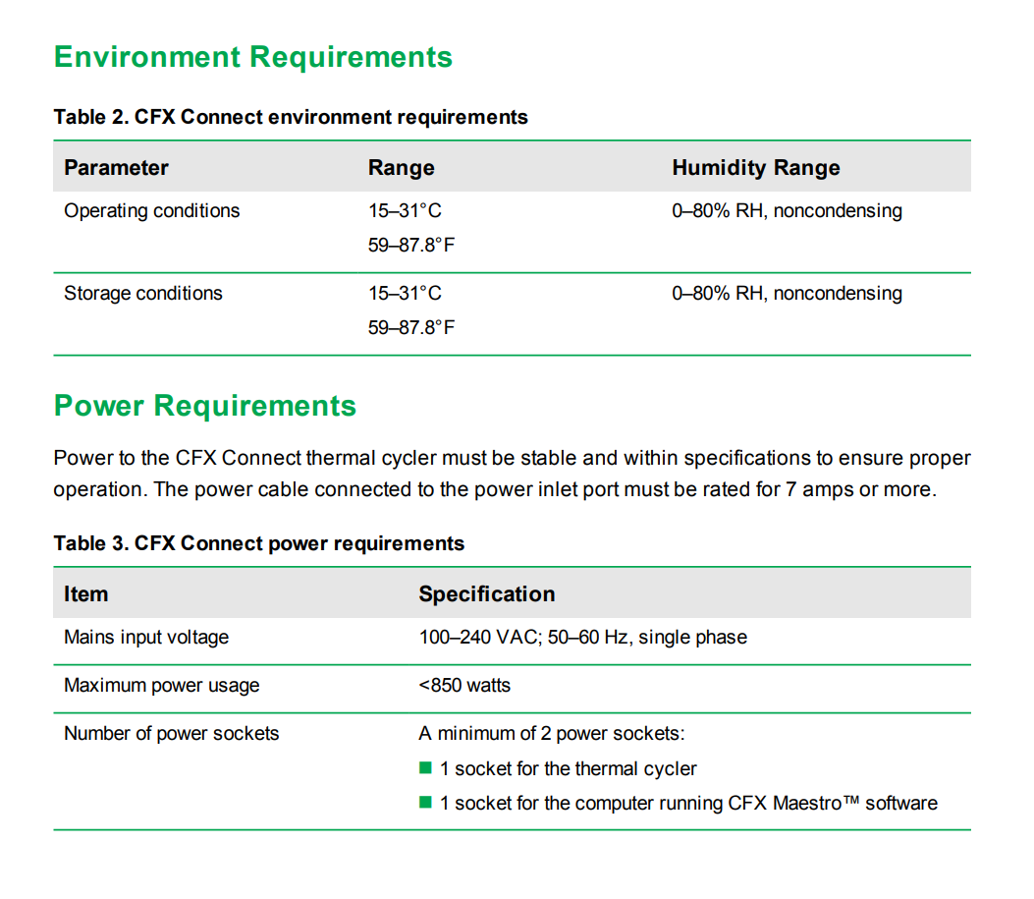Select the Operating conditions humidity value "0–80% RH, noncondensing"
Screen dimensions: 1034x899
[x=787, y=210]
